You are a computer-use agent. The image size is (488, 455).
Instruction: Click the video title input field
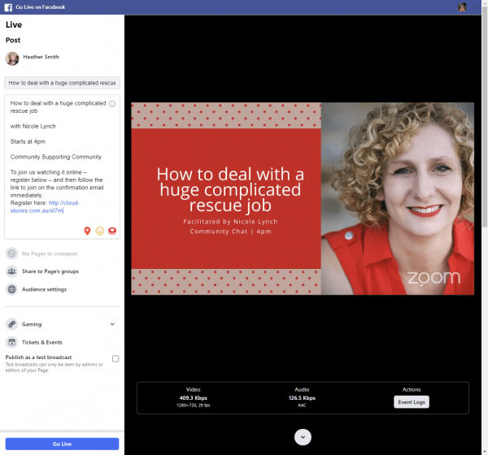tap(63, 83)
